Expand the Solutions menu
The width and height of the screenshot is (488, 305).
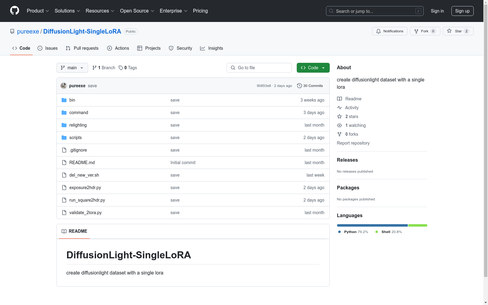(67, 11)
